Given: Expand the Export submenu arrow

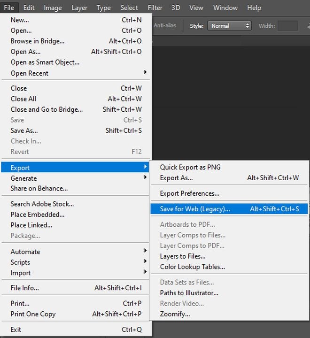Looking at the screenshot, I should click(x=145, y=167).
